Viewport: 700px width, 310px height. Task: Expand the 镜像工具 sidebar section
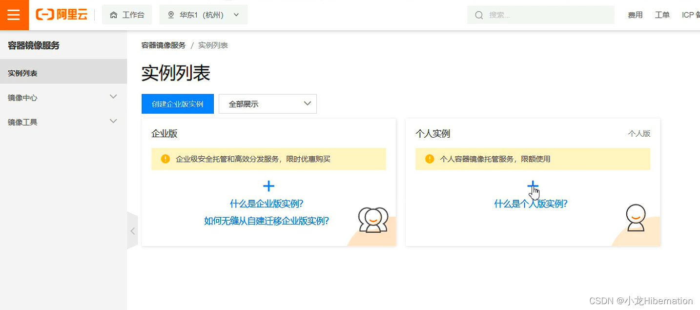(x=63, y=122)
